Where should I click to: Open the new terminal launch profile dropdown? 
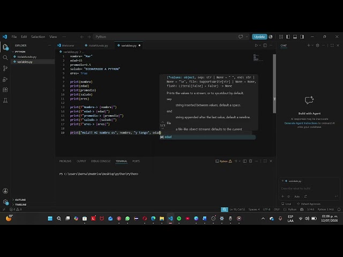[x=240, y=161]
